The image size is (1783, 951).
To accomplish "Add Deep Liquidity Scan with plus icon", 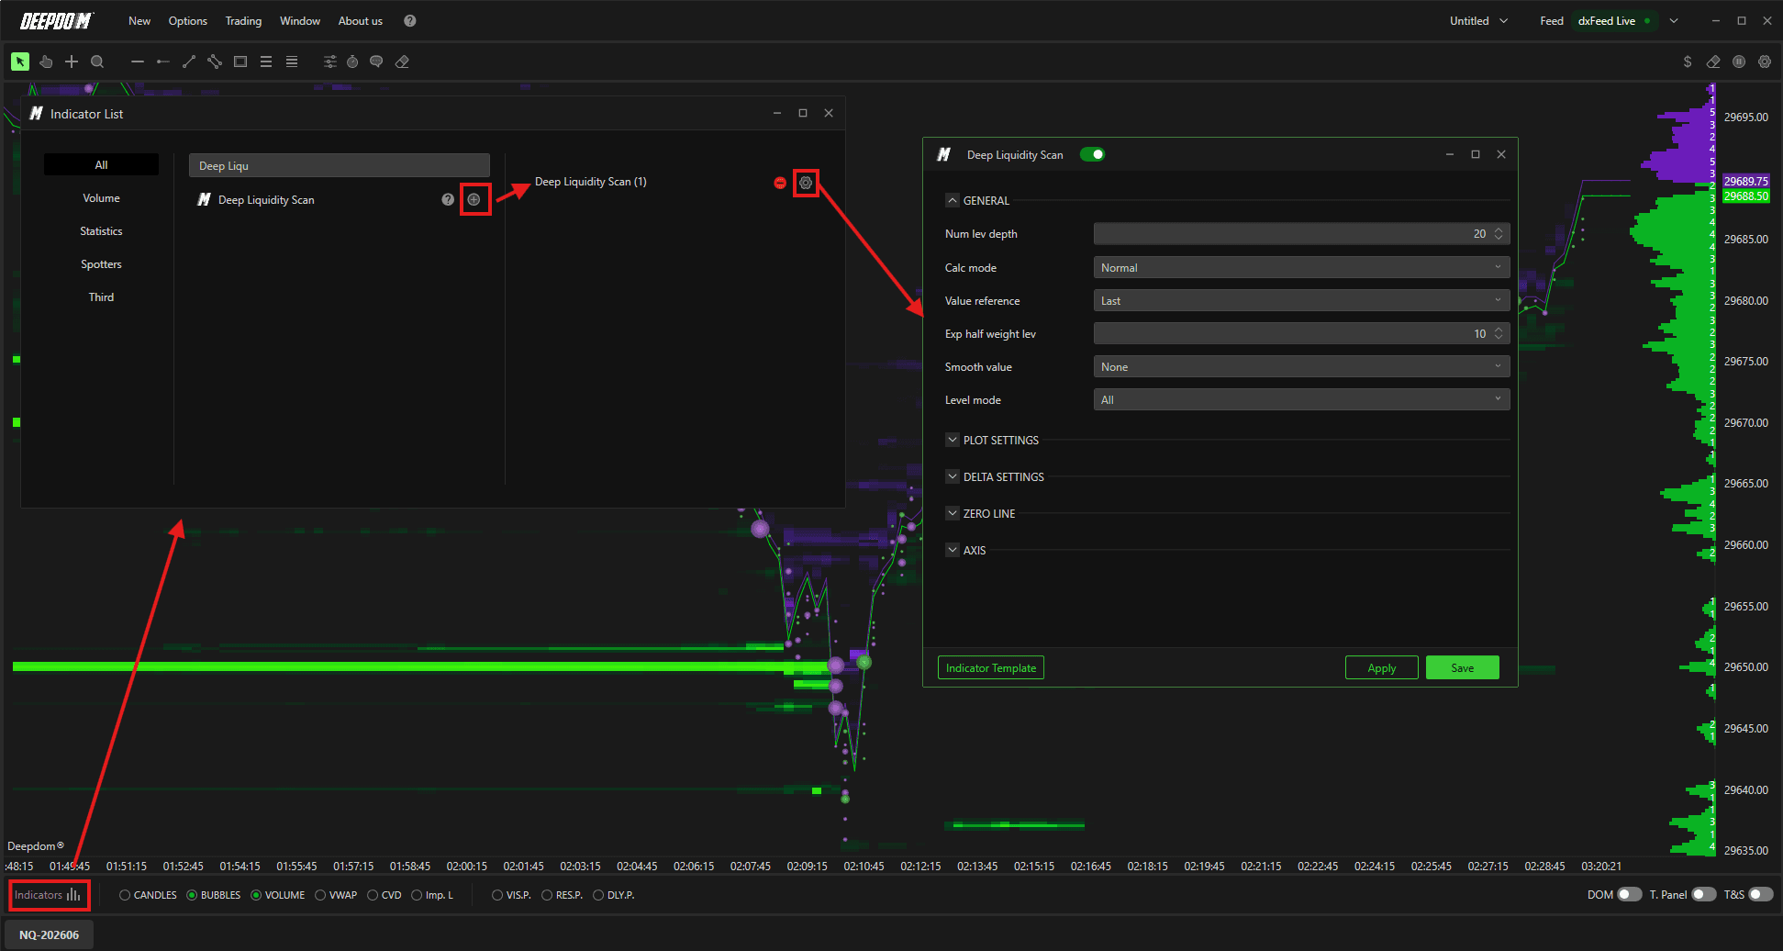I will (x=474, y=199).
